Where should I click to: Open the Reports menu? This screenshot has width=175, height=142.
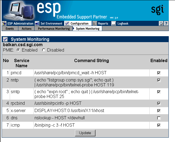point(103,23)
